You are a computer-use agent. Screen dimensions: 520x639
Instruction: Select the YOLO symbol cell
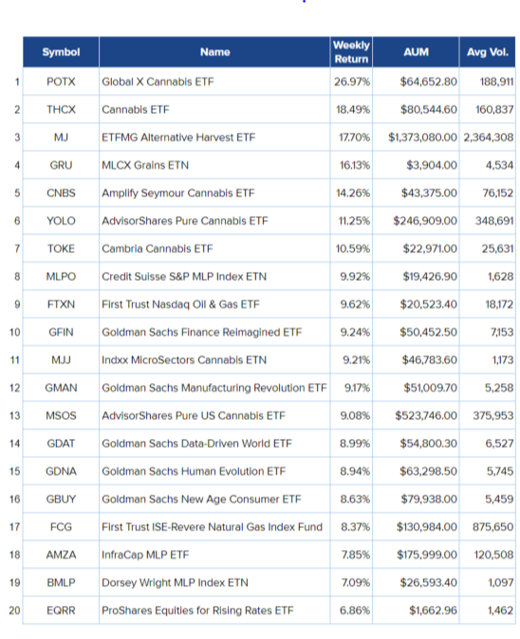coord(61,221)
